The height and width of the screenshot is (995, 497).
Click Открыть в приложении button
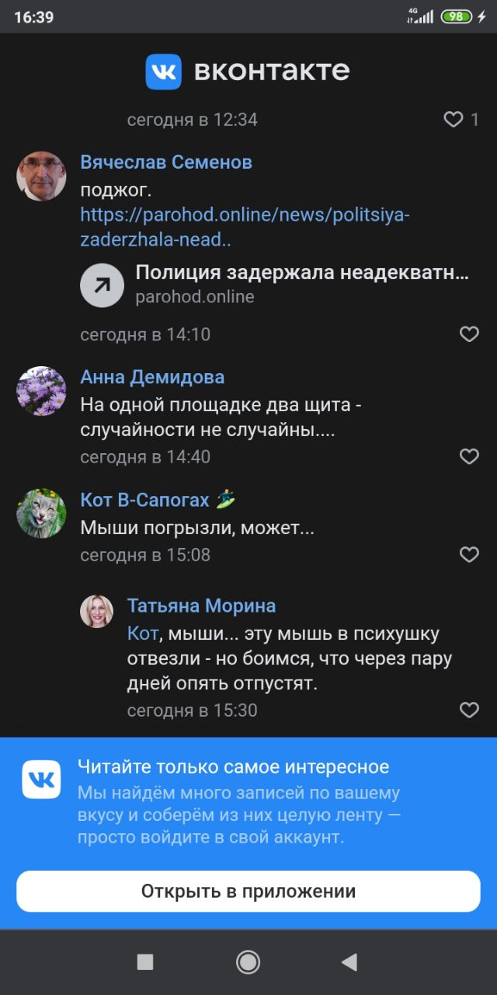[248, 891]
